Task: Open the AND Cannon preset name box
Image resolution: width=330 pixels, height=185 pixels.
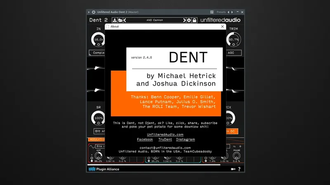Action: click(155, 20)
